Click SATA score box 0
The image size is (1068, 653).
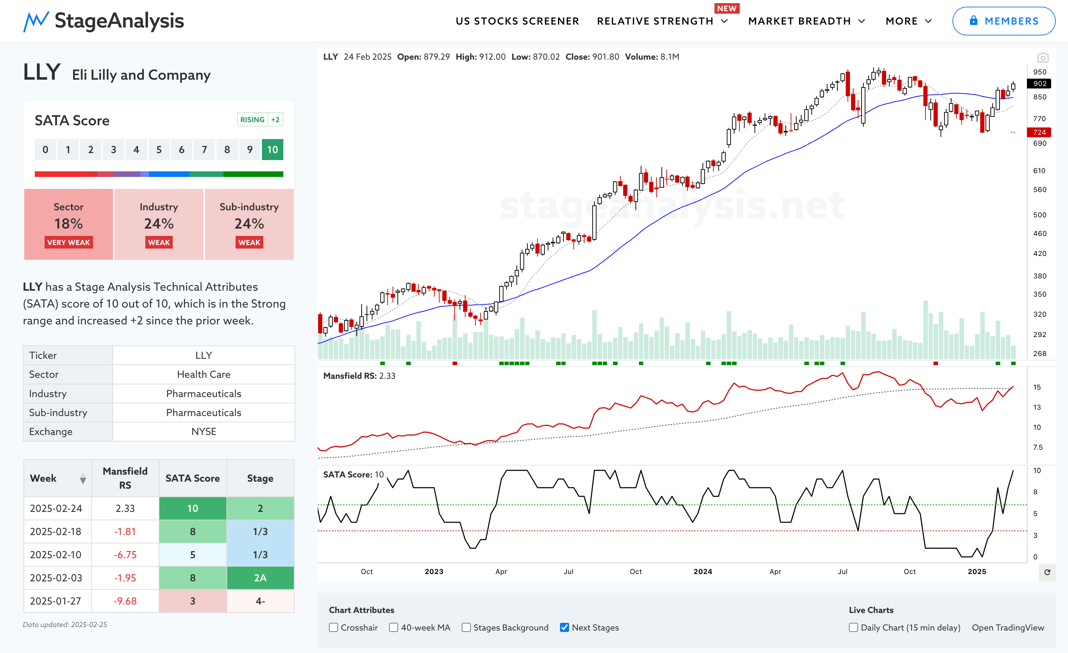click(x=45, y=150)
